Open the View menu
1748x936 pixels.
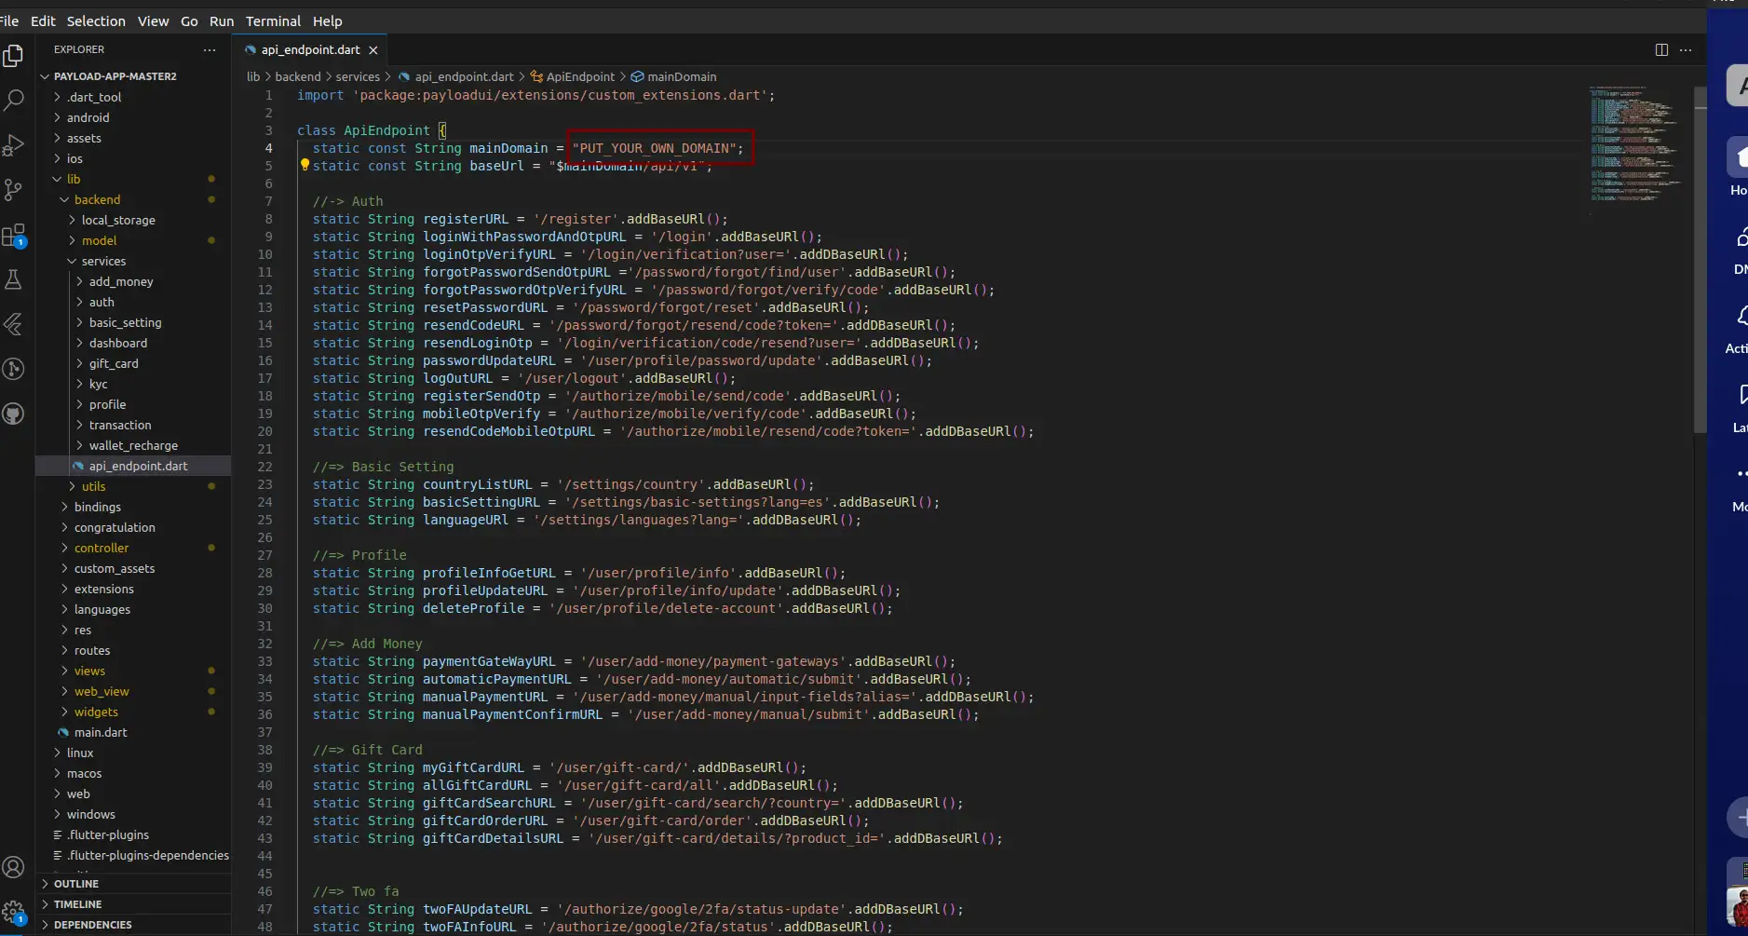click(154, 20)
